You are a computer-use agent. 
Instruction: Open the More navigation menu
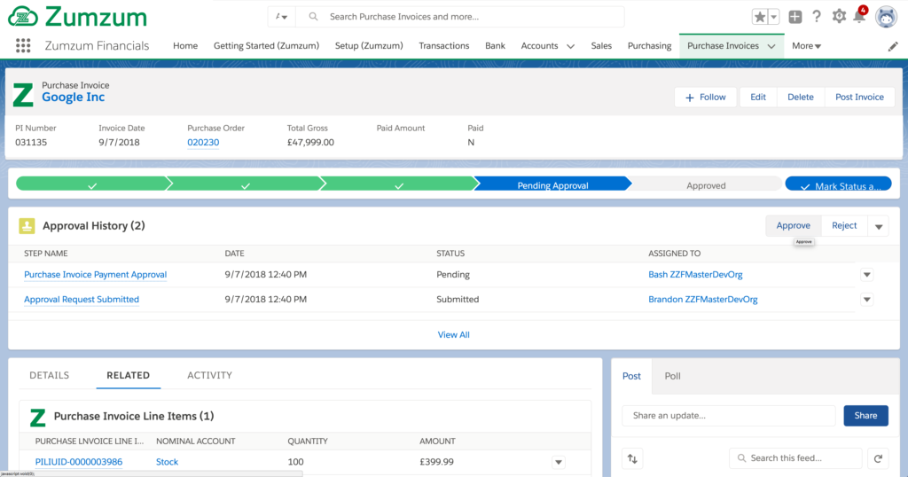click(806, 46)
